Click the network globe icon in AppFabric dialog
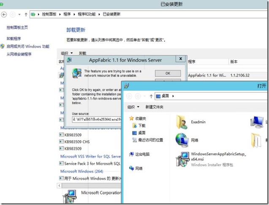This screenshot has height=205, width=269. pyautogui.click(x=77, y=73)
